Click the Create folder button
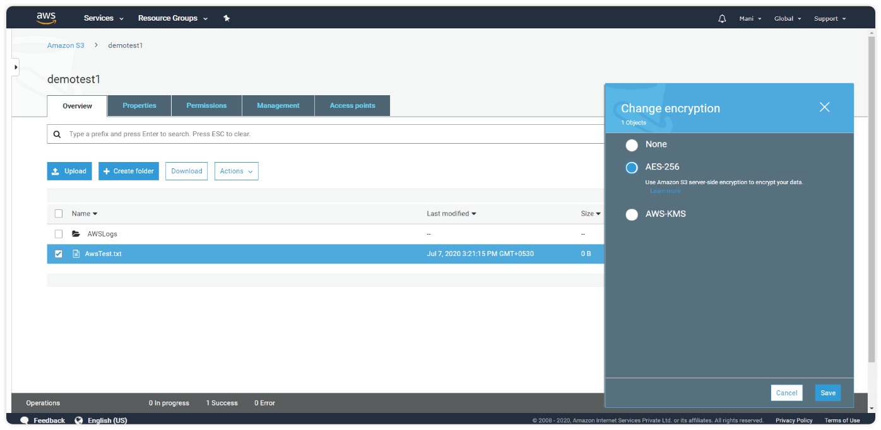Screen dimensions: 881x430 (129, 171)
